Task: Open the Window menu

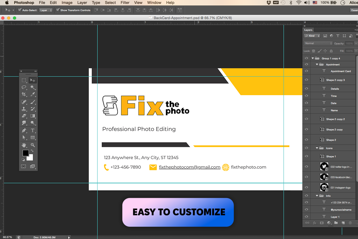Action: tap(154, 2)
